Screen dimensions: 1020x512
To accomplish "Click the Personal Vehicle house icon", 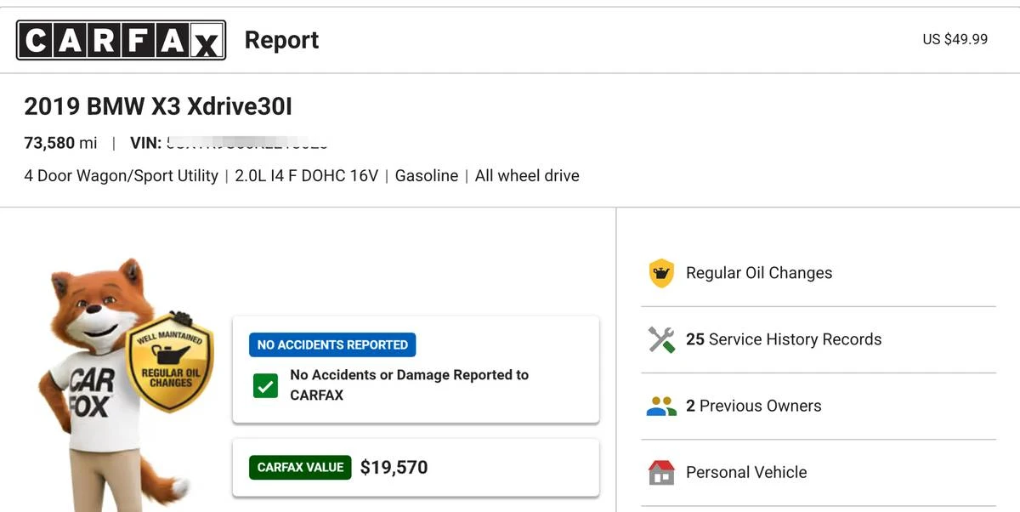I will (661, 472).
